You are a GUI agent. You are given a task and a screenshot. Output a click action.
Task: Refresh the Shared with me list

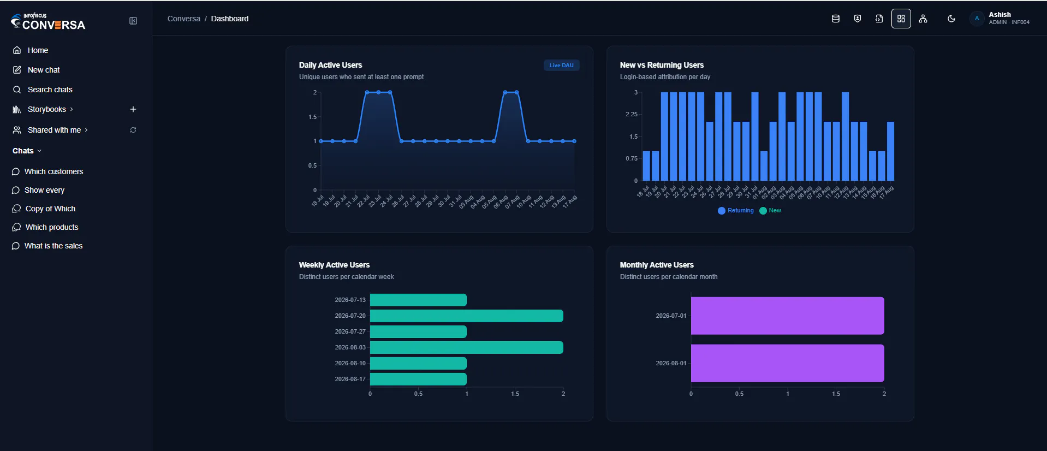coord(133,130)
